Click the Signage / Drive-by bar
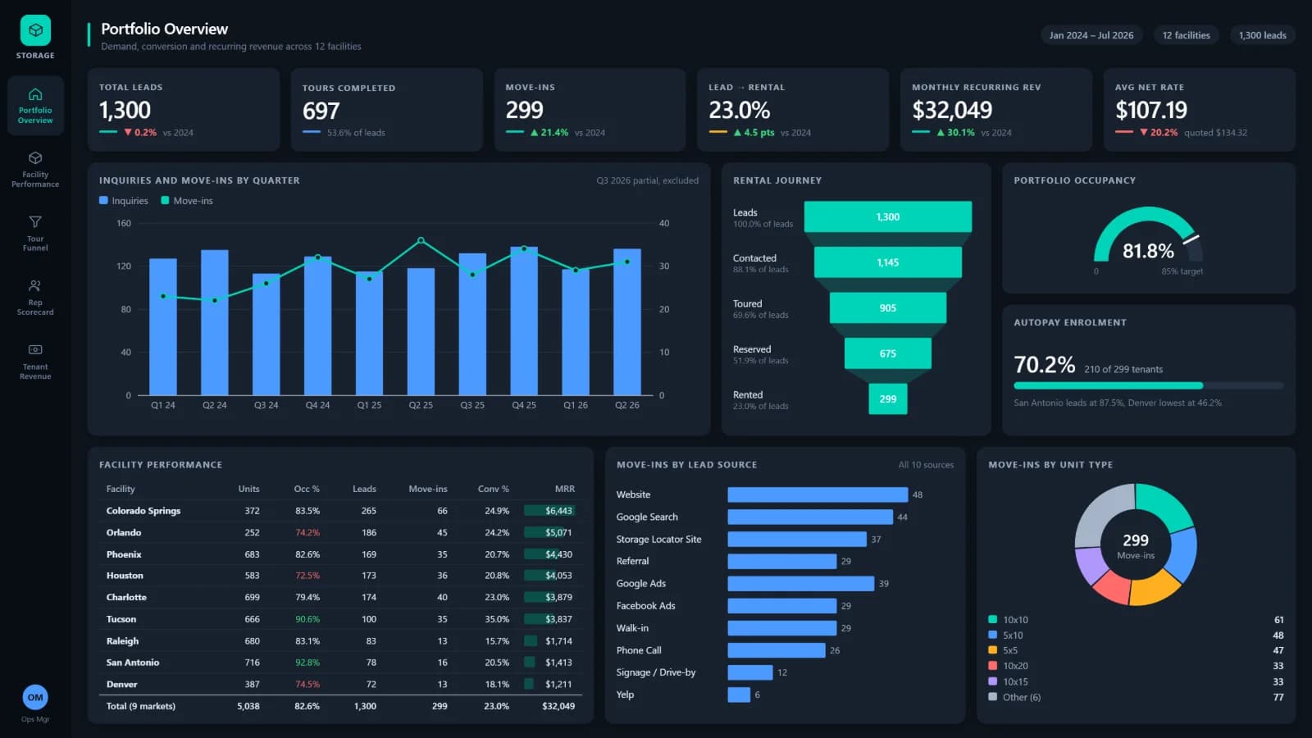This screenshot has height=738, width=1312. tap(750, 672)
